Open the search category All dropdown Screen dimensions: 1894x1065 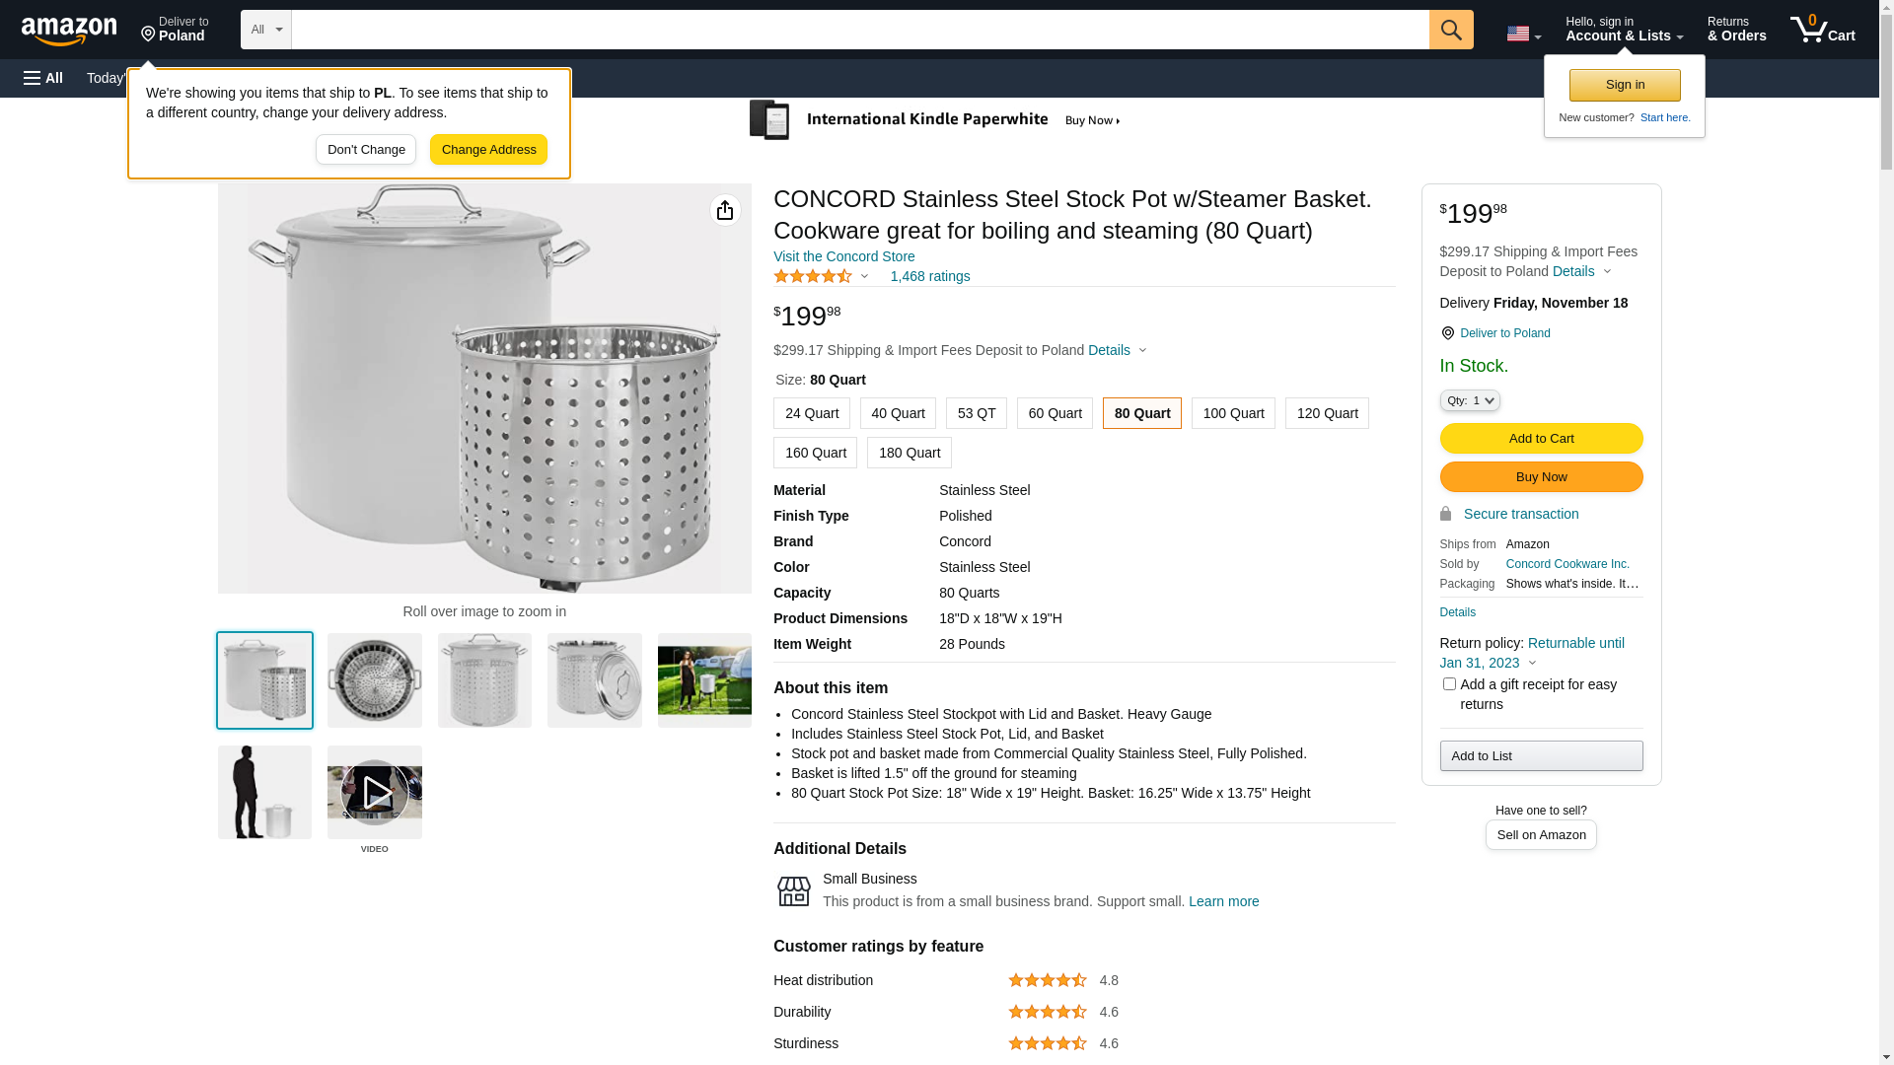pyautogui.click(x=266, y=30)
